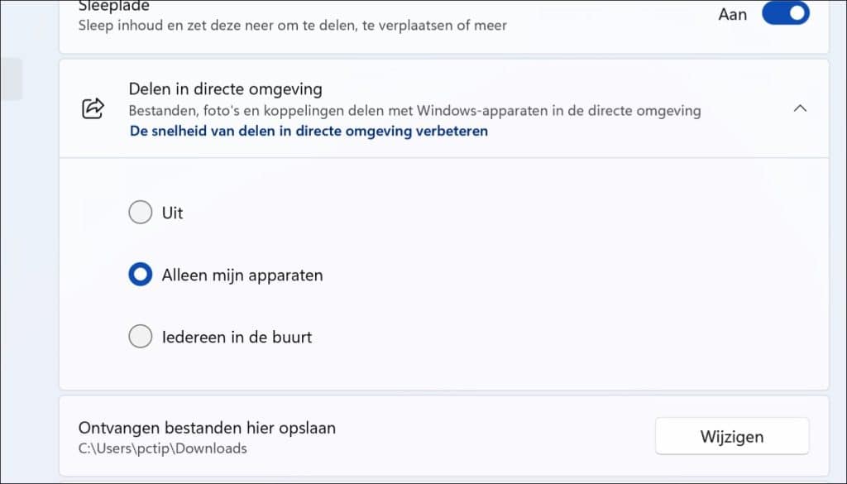
Task: Click the Ontvangen bestanden hier opslaan label
Action: (207, 428)
